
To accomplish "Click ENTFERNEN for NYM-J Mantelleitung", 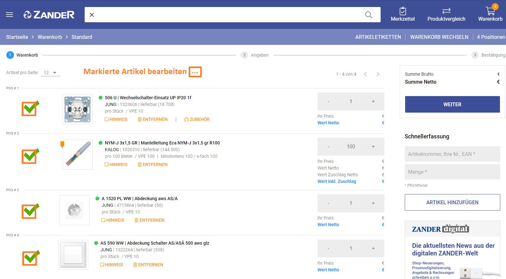I will (153, 164).
